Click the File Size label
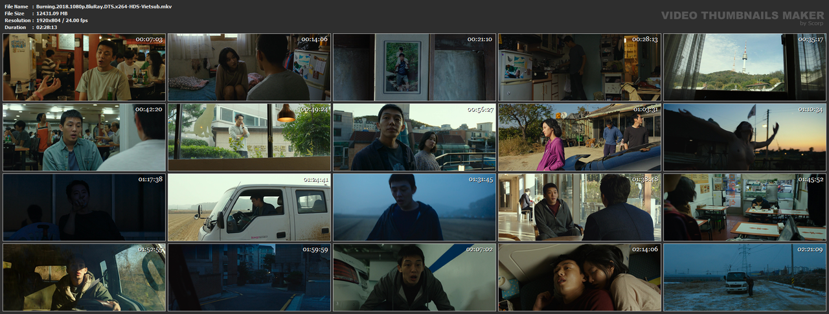Image resolution: width=829 pixels, height=314 pixels. 14,13
